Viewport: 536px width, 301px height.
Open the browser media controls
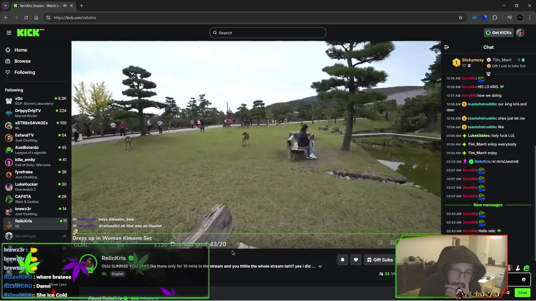coord(510,18)
